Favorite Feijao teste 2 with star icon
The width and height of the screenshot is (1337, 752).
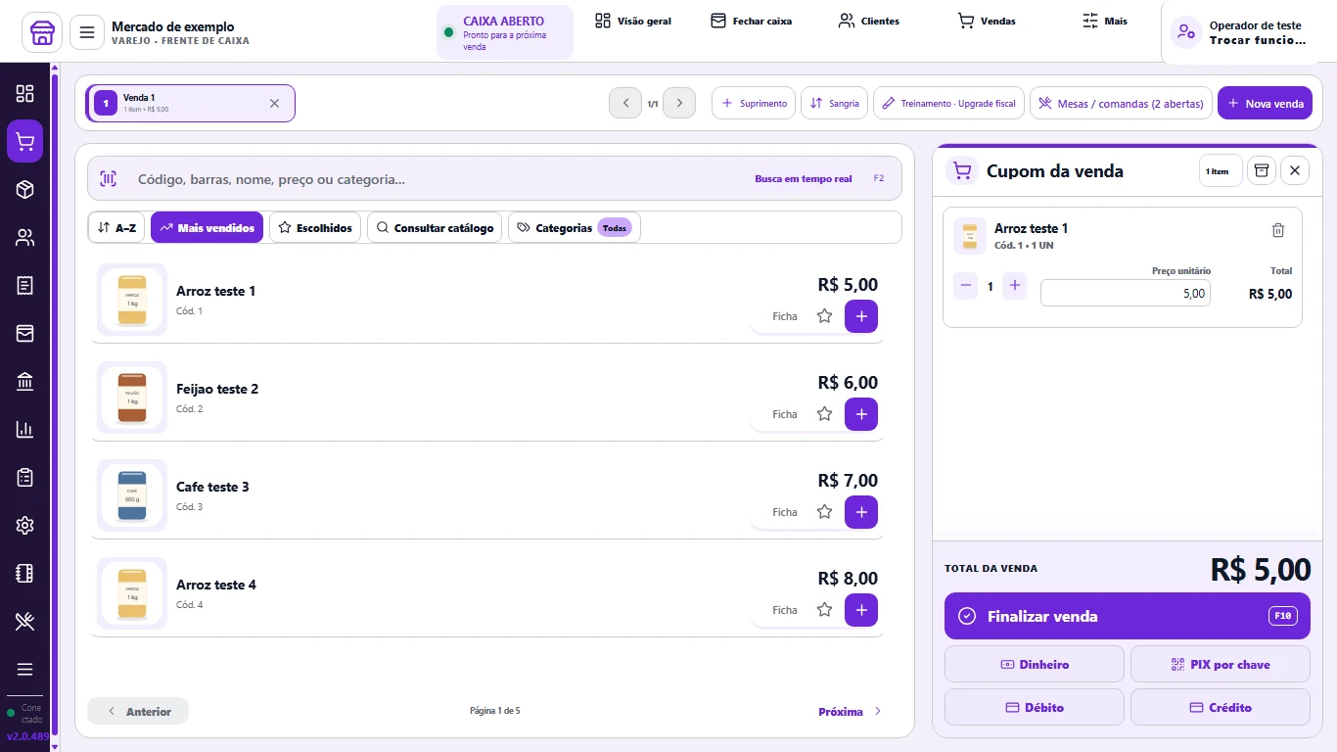824,414
